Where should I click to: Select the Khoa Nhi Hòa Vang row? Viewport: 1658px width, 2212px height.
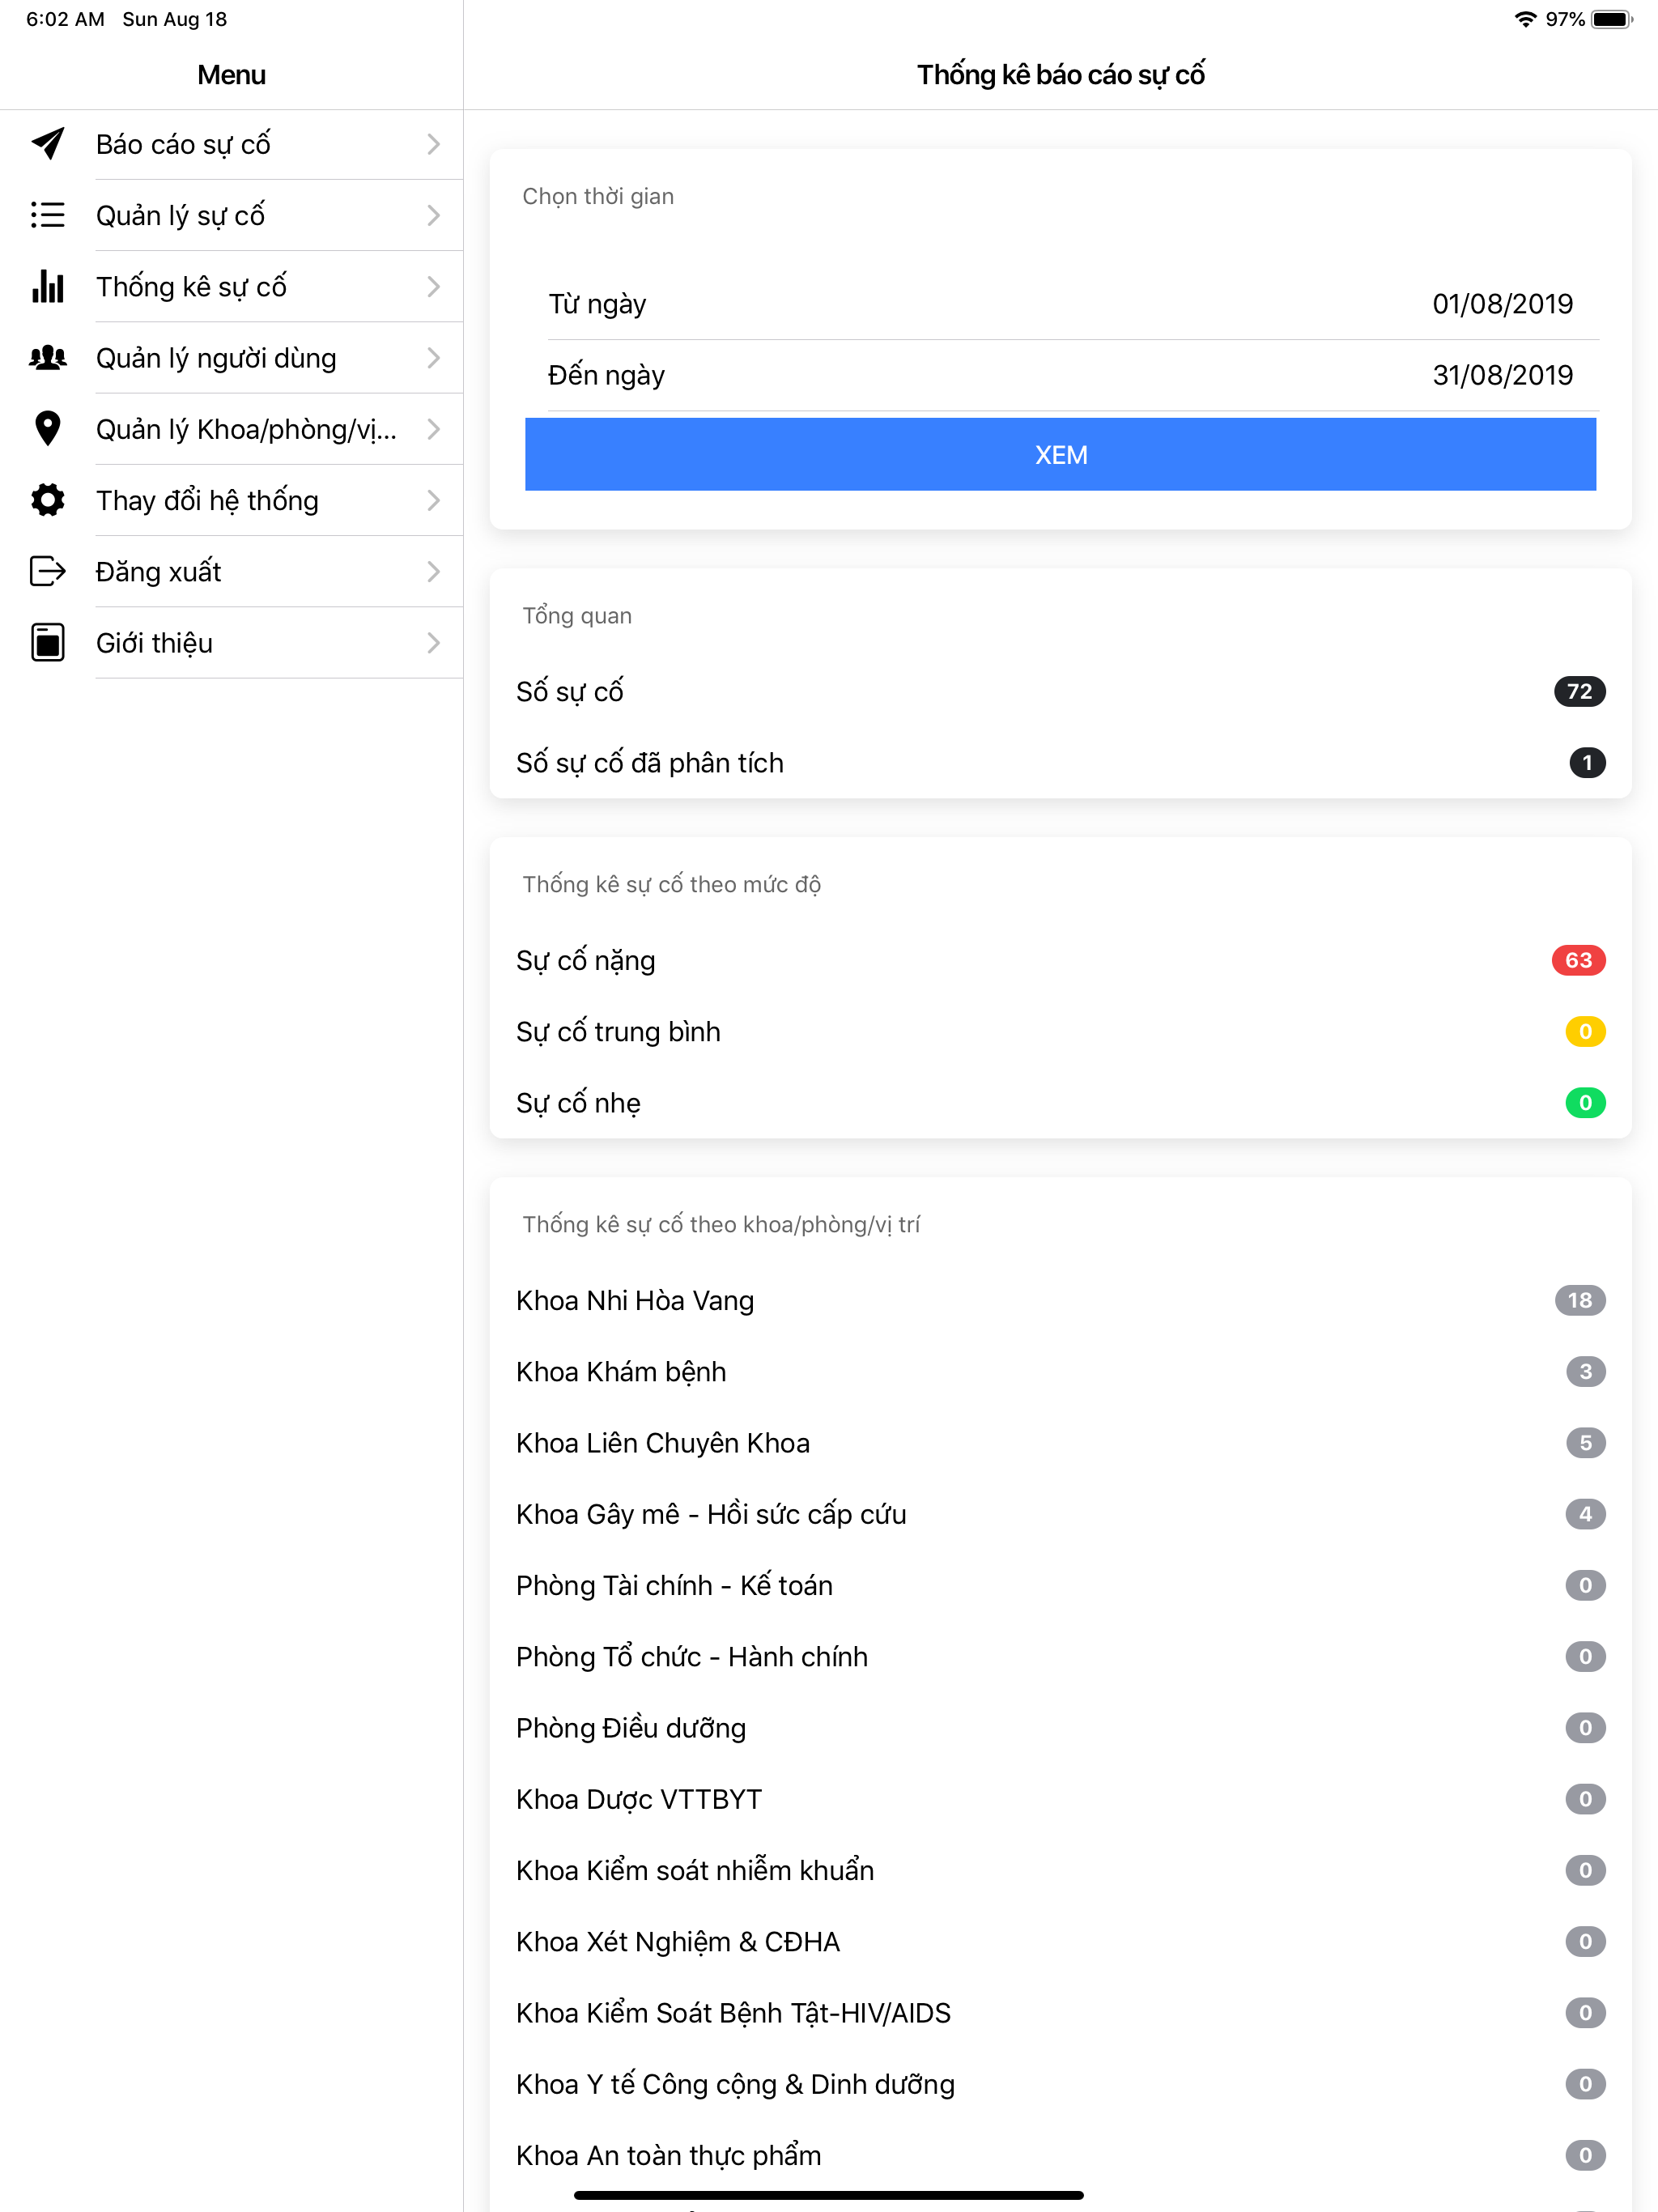(x=1060, y=1300)
